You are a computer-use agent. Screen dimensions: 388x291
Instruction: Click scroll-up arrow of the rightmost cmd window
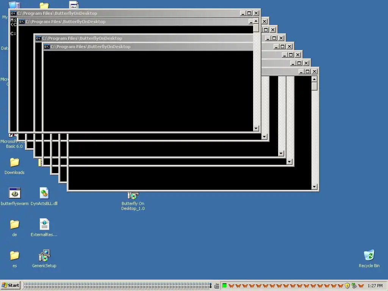pos(314,79)
